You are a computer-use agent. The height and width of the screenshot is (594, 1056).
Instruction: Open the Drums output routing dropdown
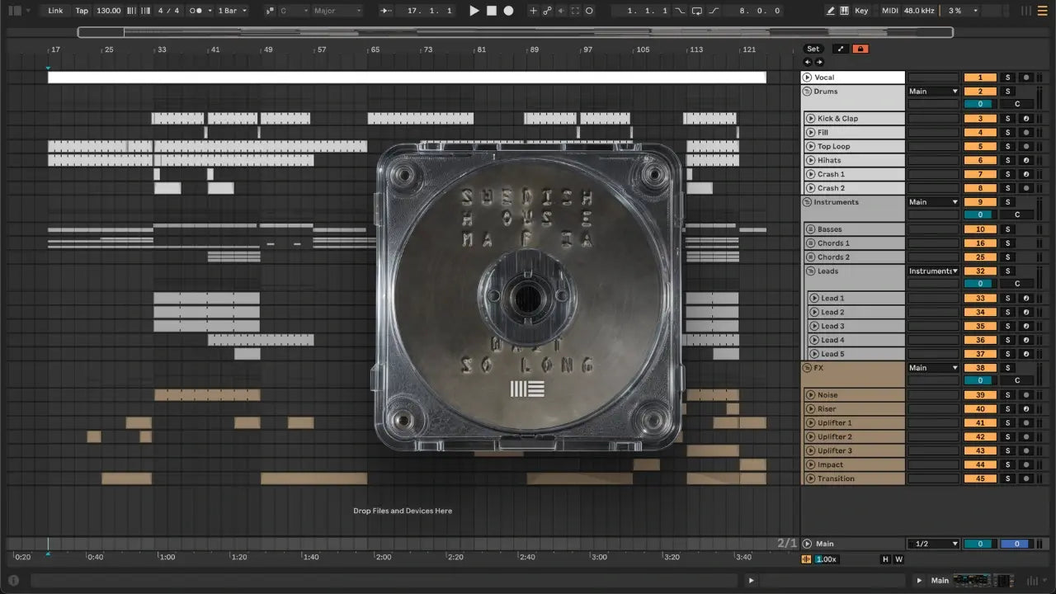pyautogui.click(x=933, y=92)
